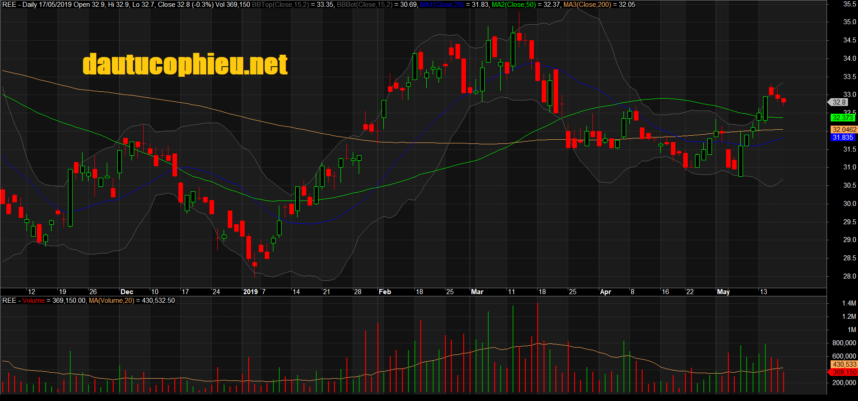Select the MA1(Close,20) = 31.83 legend label

454,5
